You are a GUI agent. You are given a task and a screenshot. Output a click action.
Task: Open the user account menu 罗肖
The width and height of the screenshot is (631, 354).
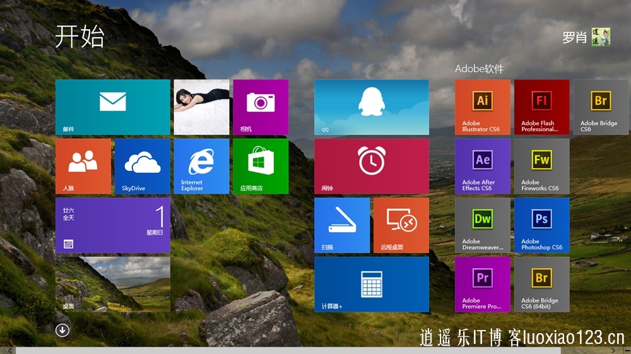click(586, 37)
